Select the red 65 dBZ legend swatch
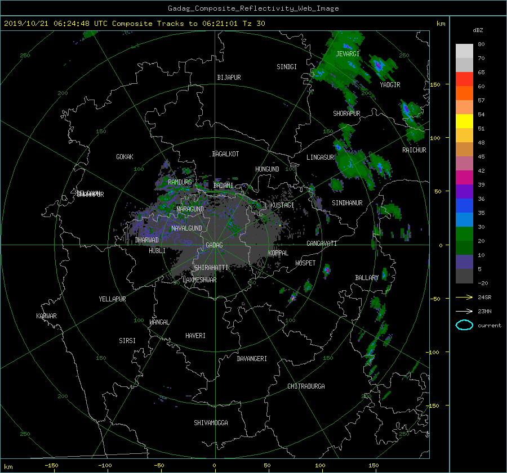The width and height of the screenshot is (507, 473). (x=464, y=79)
